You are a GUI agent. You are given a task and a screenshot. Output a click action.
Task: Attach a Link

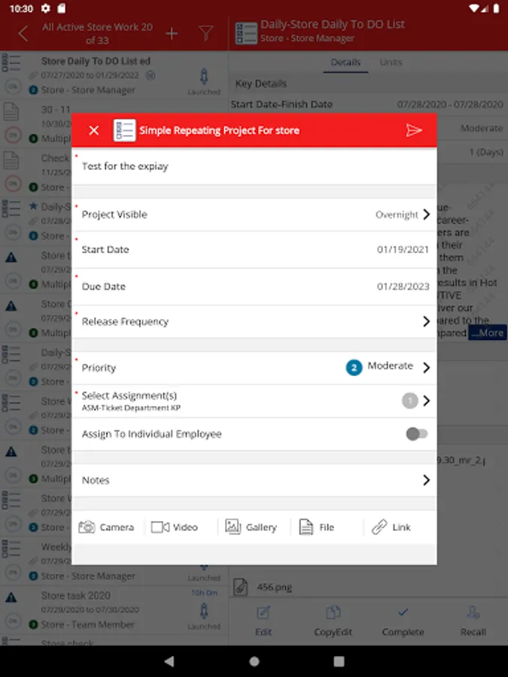click(391, 527)
